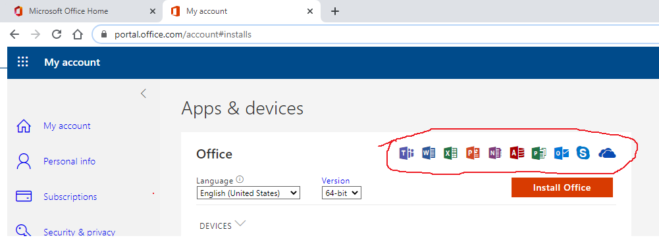The height and width of the screenshot is (242, 659).
Task: Click the Office section heading
Action: (215, 154)
